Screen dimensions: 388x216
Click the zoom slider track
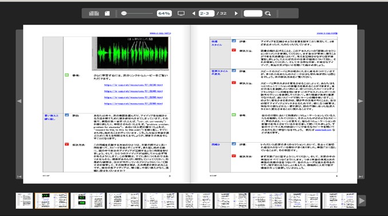[x=138, y=13]
